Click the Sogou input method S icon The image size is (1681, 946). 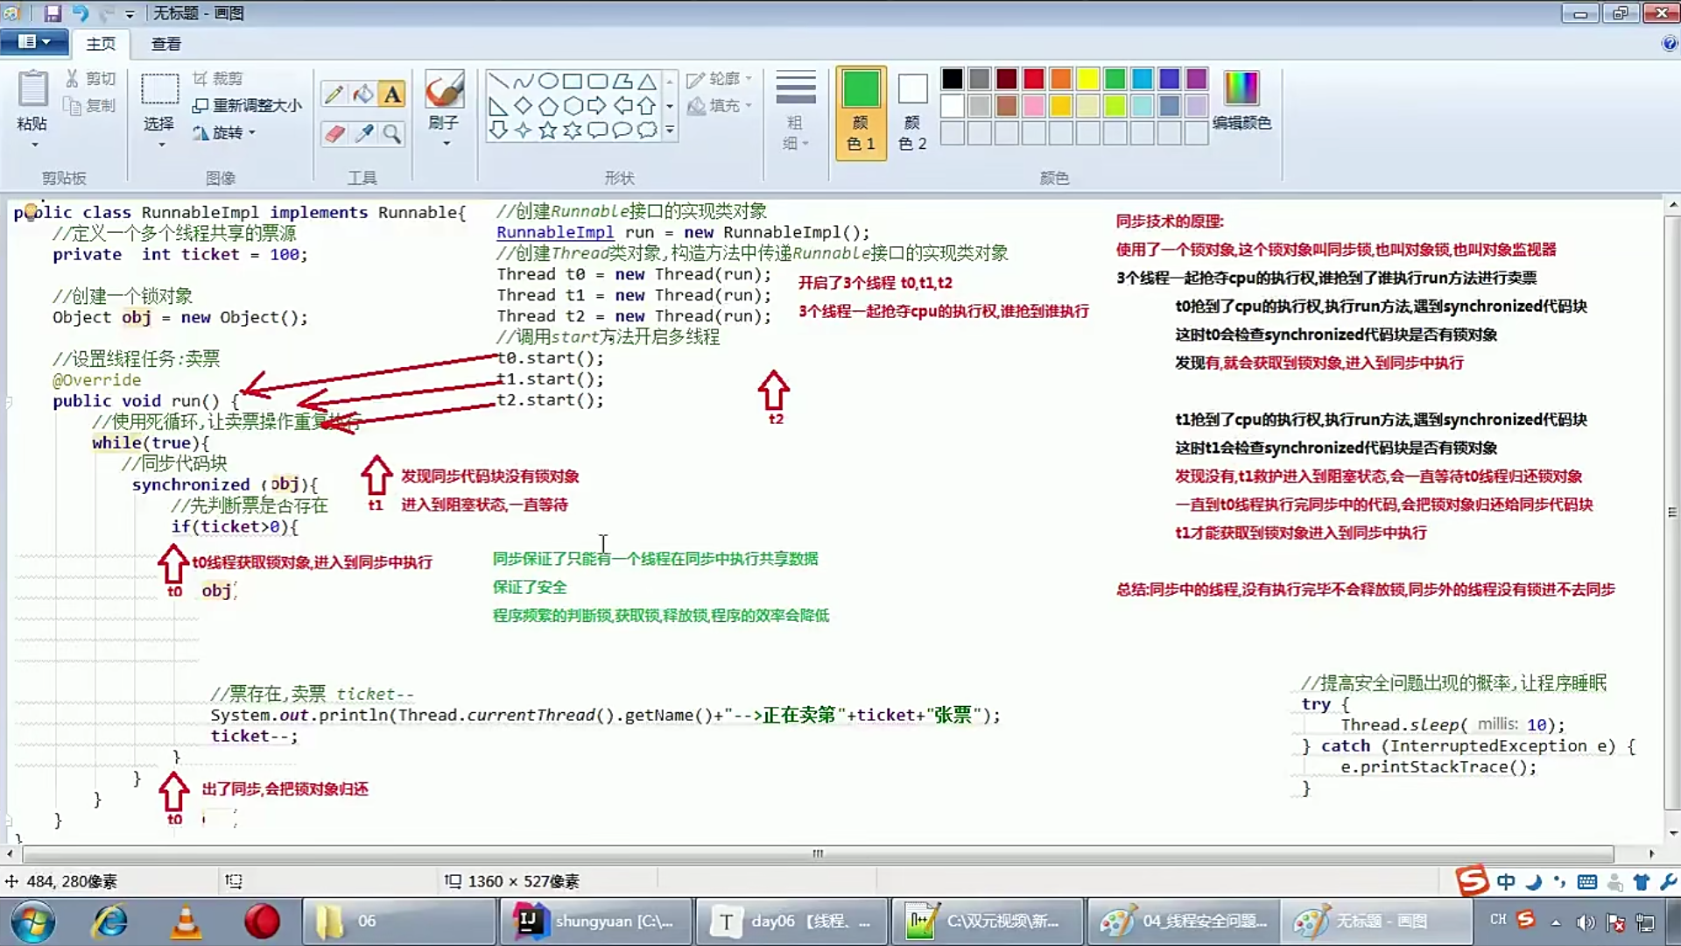pyautogui.click(x=1473, y=880)
